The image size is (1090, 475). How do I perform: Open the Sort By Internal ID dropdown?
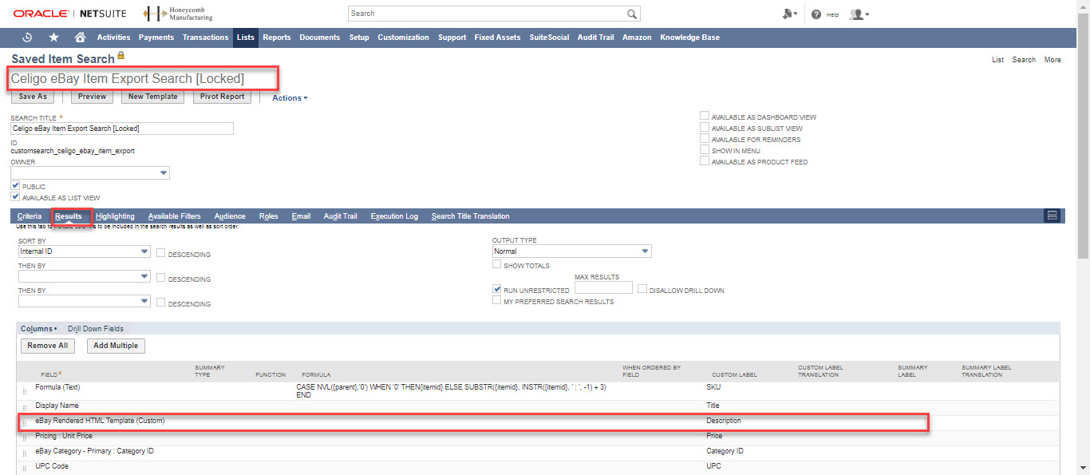coord(85,251)
